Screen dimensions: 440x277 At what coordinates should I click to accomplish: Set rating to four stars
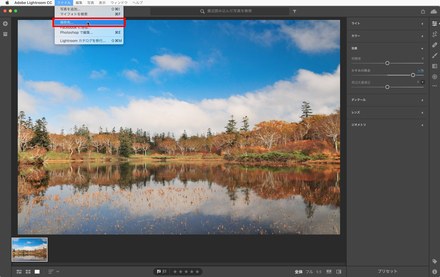[192, 272]
